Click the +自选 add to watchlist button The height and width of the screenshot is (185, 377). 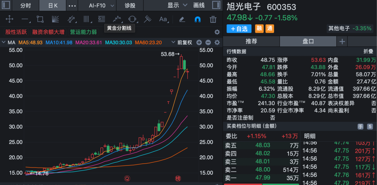click(x=239, y=29)
